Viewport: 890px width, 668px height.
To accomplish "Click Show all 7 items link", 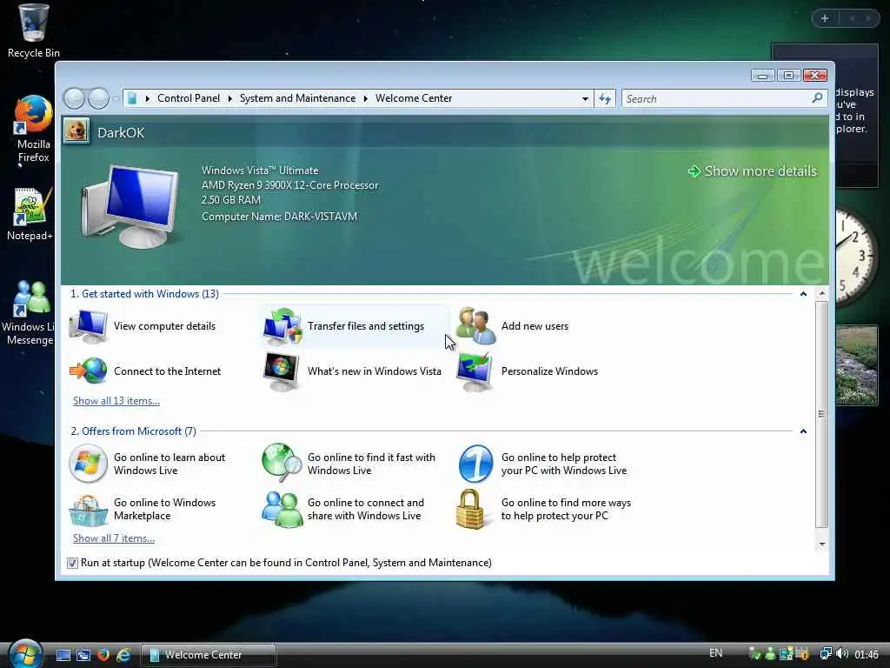I will [x=114, y=538].
